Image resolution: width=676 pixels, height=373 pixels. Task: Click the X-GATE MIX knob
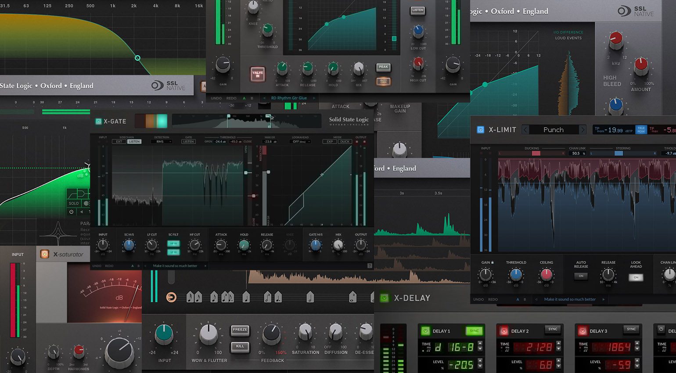click(338, 245)
